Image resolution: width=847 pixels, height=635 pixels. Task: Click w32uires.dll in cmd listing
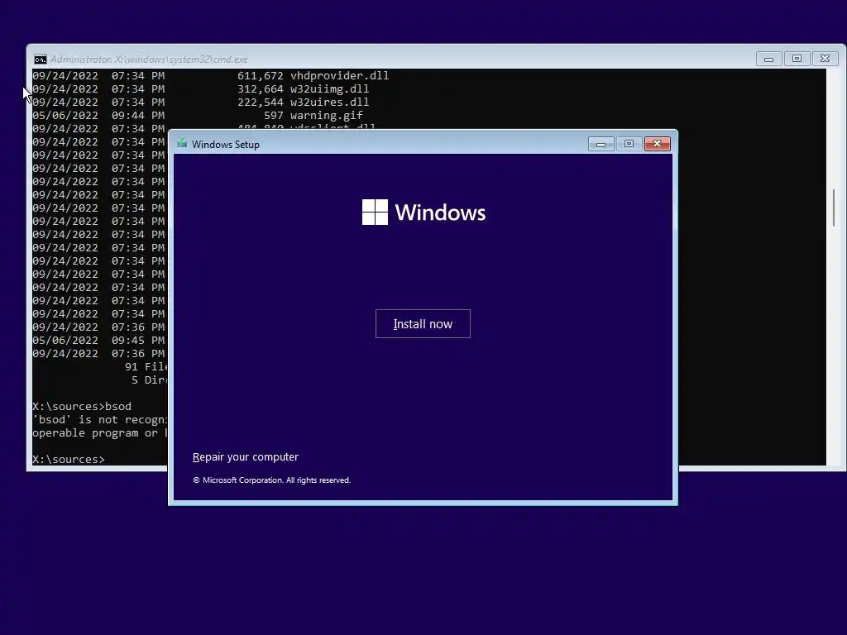(329, 102)
